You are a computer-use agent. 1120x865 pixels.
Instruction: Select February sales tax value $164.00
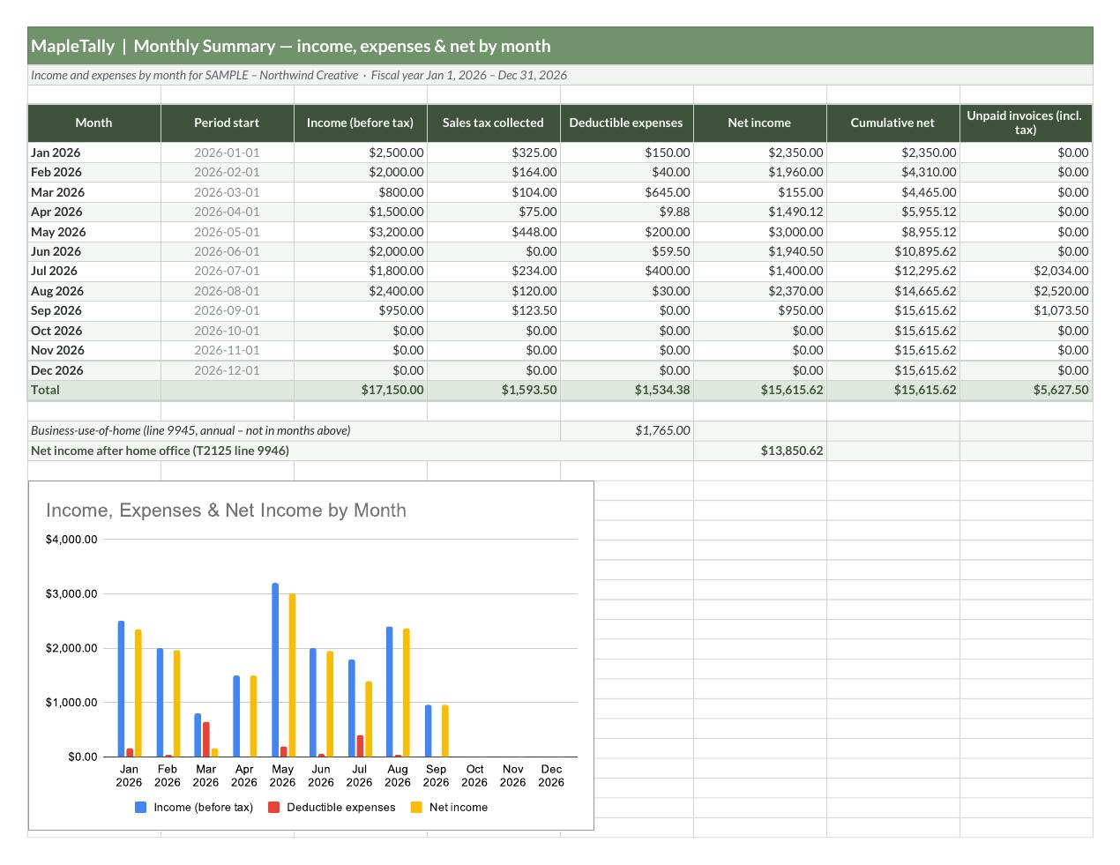tap(494, 172)
